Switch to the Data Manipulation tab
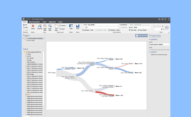 coord(34,22)
